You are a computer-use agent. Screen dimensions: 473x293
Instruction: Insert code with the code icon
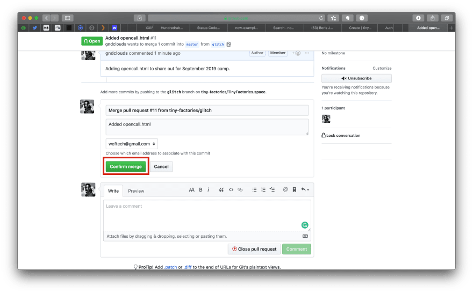[x=231, y=190]
